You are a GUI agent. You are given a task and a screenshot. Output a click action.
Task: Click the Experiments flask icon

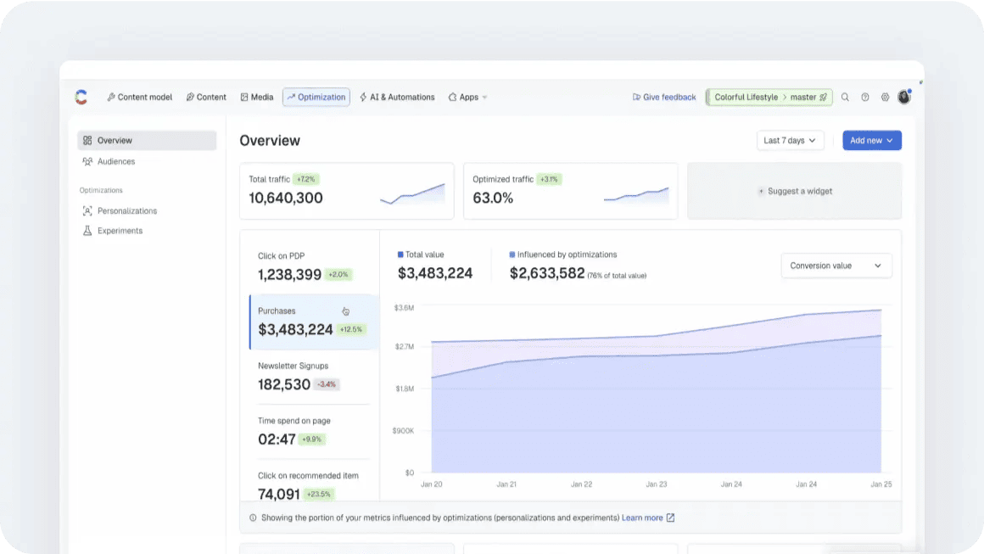coord(88,230)
